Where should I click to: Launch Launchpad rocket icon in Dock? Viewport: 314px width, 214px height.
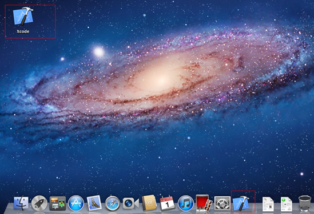[39, 203]
